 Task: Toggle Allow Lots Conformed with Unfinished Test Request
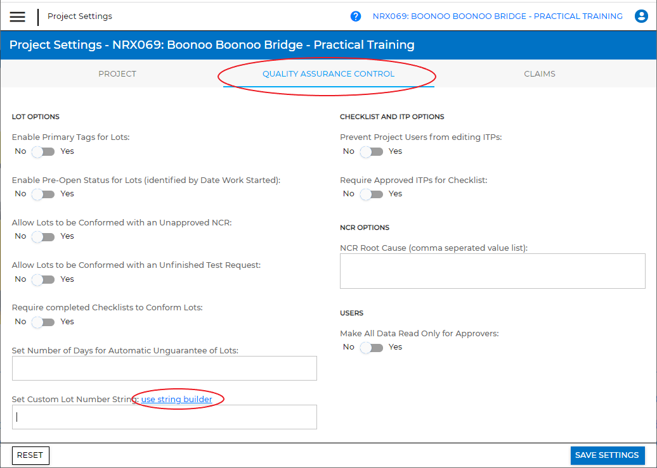[x=44, y=279]
